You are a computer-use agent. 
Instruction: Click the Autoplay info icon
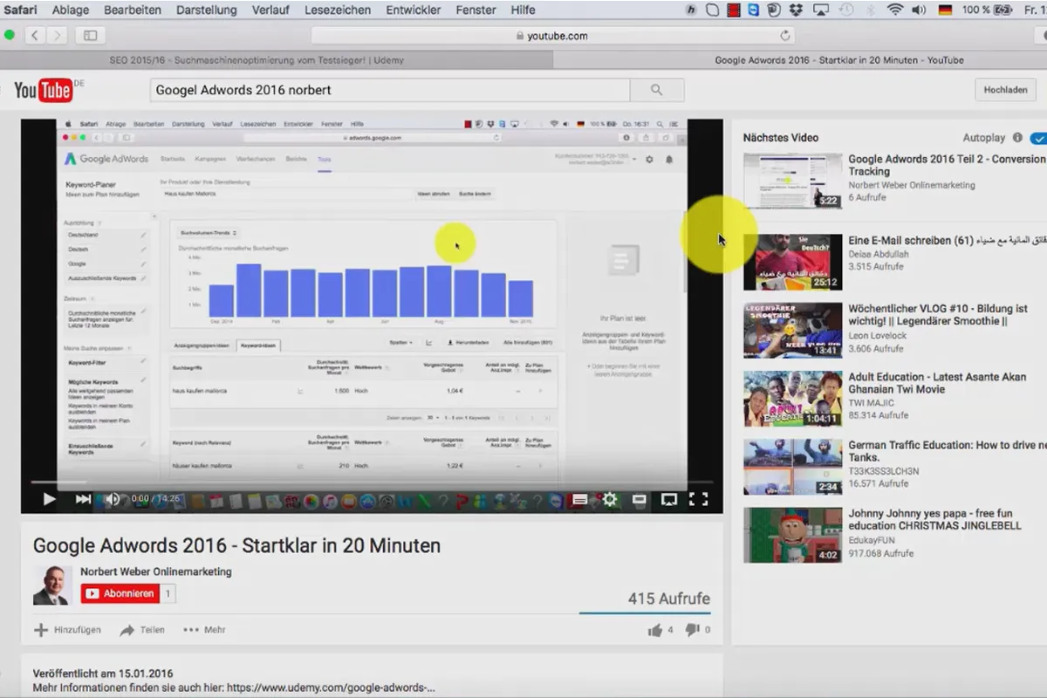[1017, 138]
